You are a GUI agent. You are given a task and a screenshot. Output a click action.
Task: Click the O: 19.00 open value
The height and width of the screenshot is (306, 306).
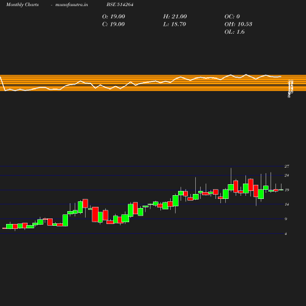tap(113, 17)
